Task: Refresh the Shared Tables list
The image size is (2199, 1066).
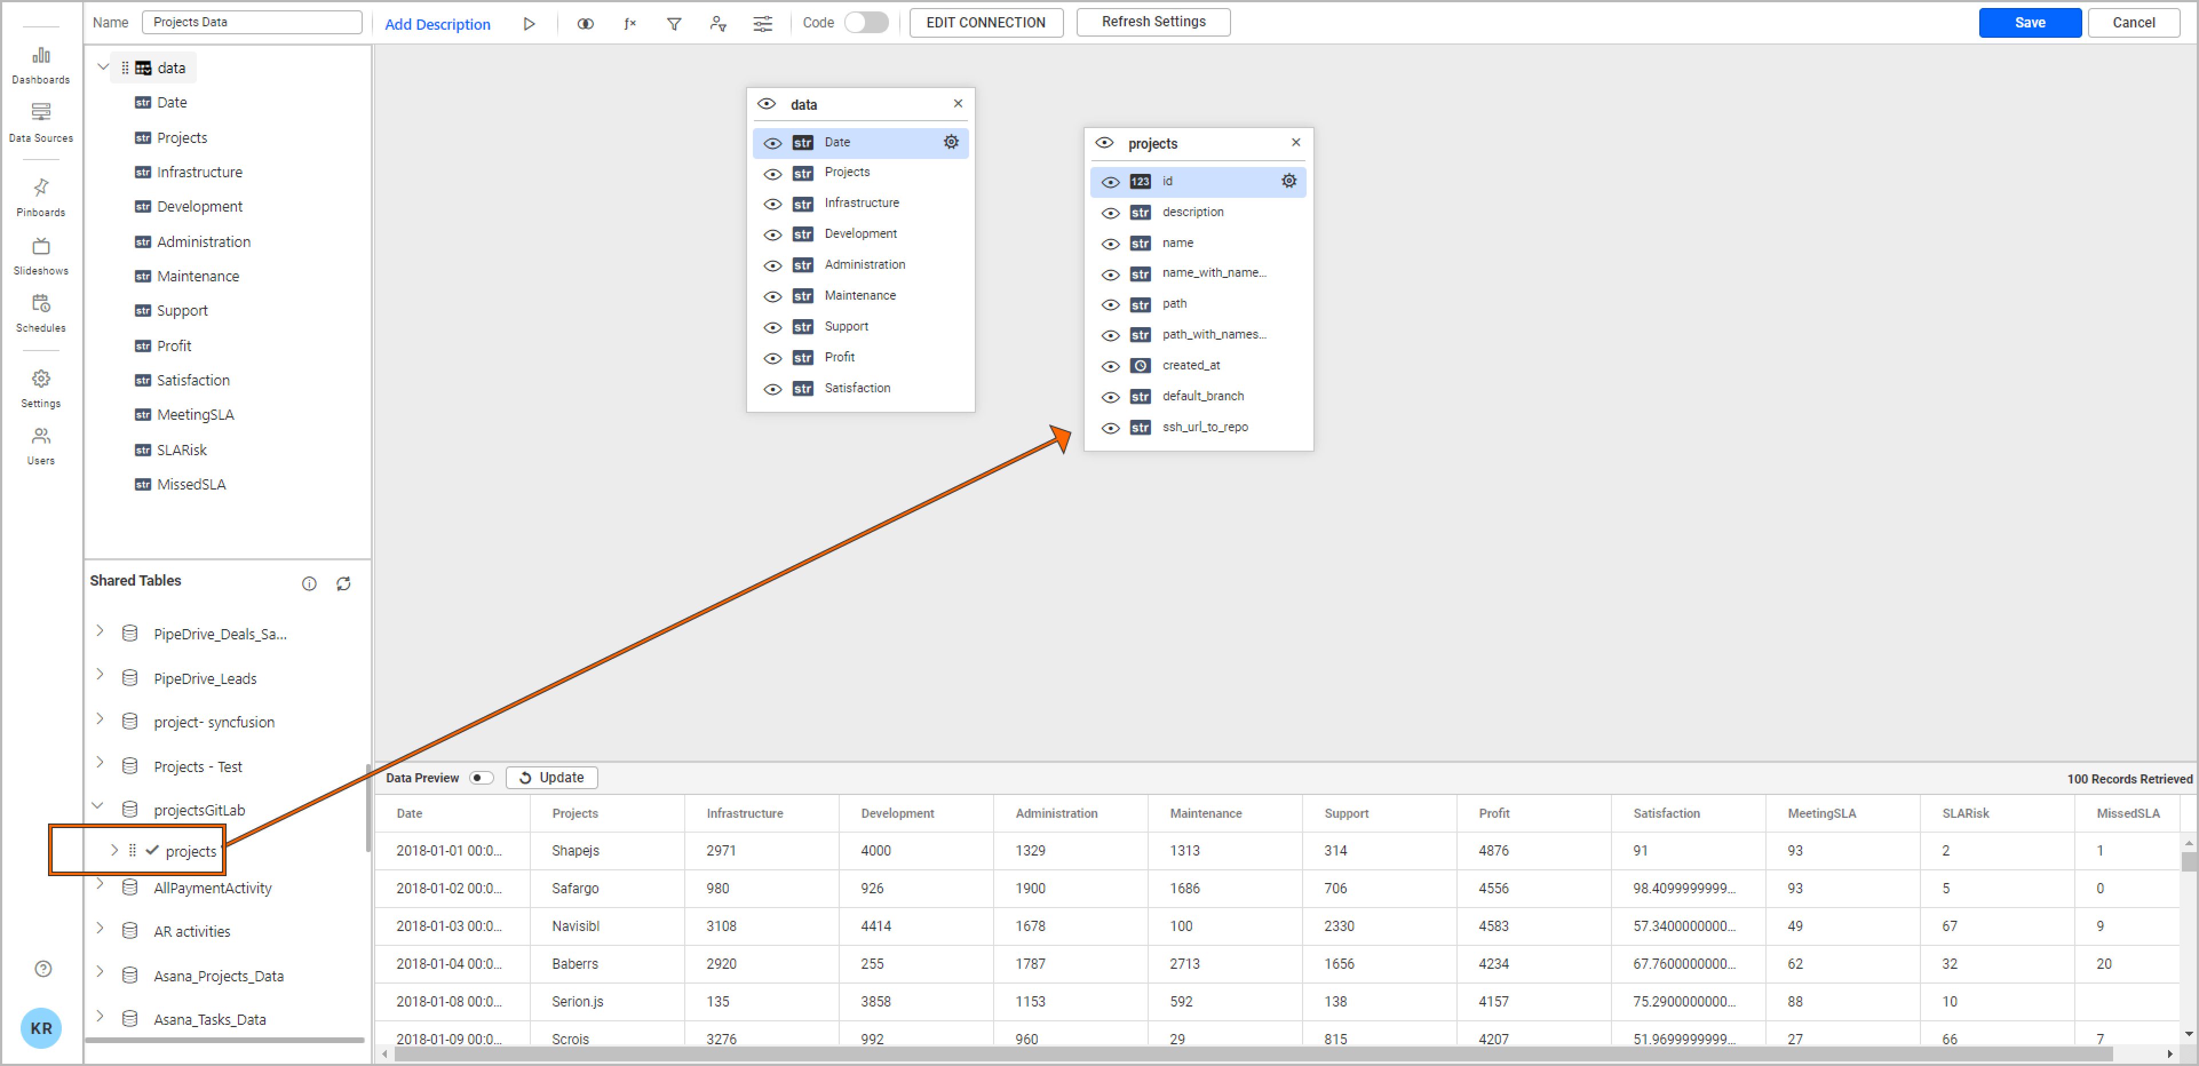Action: [343, 583]
